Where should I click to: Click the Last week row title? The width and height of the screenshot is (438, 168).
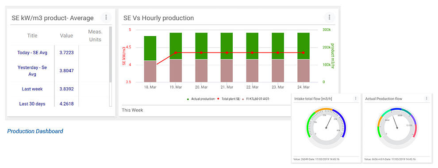[x=32, y=89]
